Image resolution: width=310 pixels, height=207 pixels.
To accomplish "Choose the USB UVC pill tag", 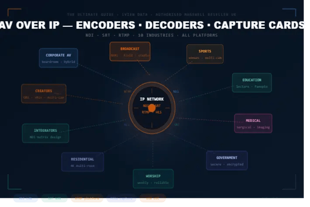I will 153,198.
